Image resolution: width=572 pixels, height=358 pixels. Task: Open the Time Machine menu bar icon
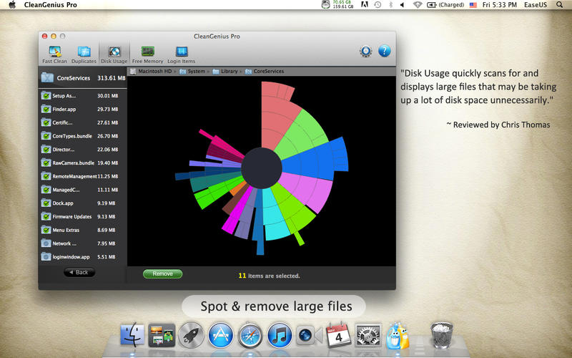click(x=378, y=5)
